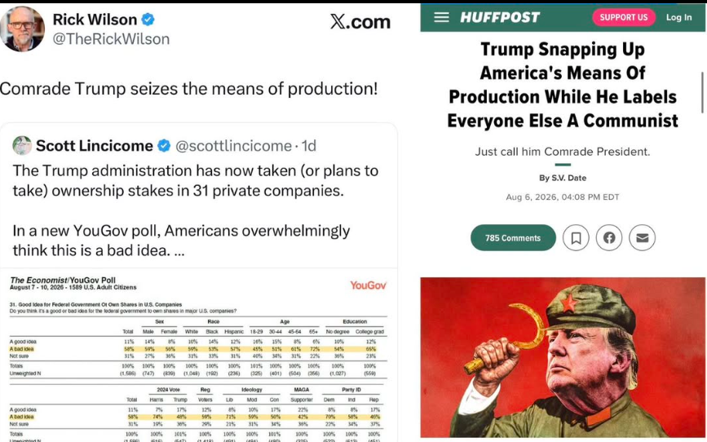Open the Economist/YouGov poll table image
The height and width of the screenshot is (442, 707).
[198, 356]
